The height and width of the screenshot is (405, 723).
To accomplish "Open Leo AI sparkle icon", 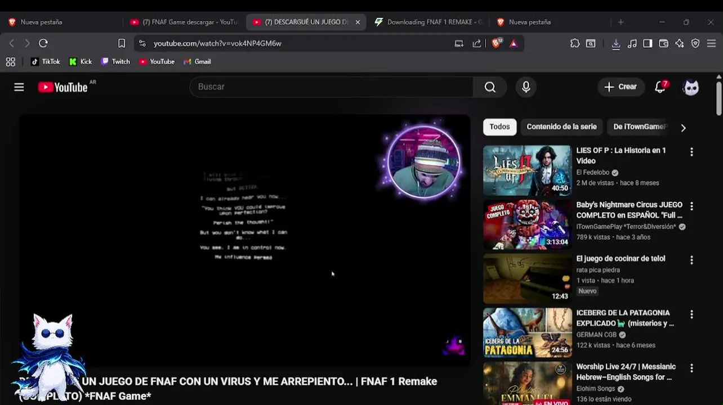I will click(680, 43).
